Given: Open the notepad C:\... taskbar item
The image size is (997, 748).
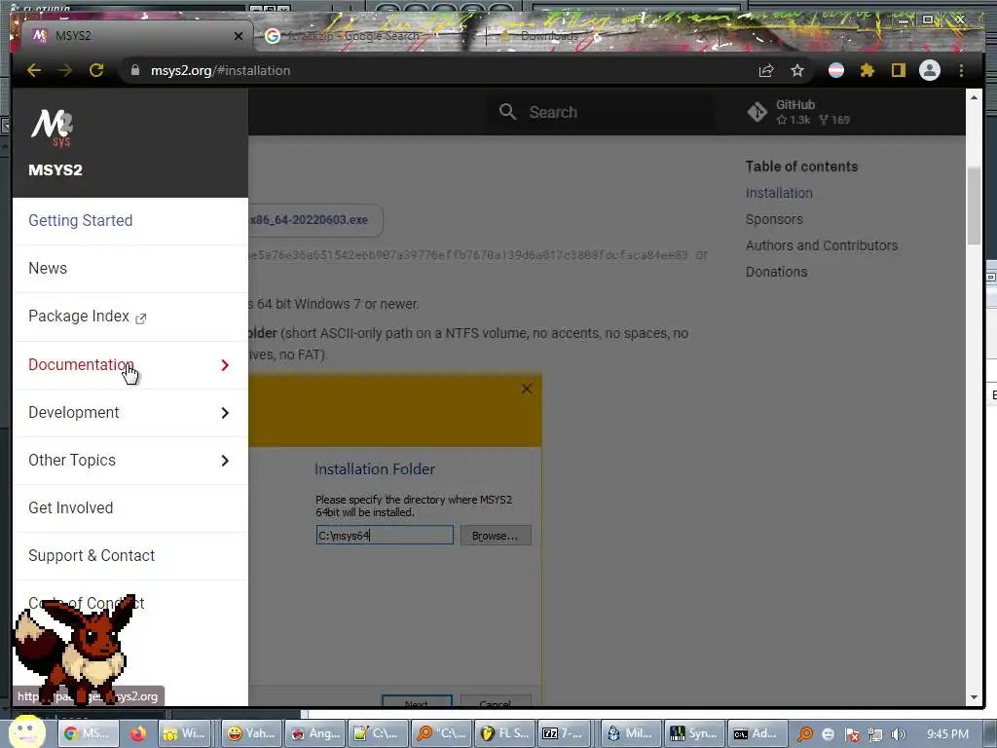Looking at the screenshot, I should pyautogui.click(x=377, y=733).
